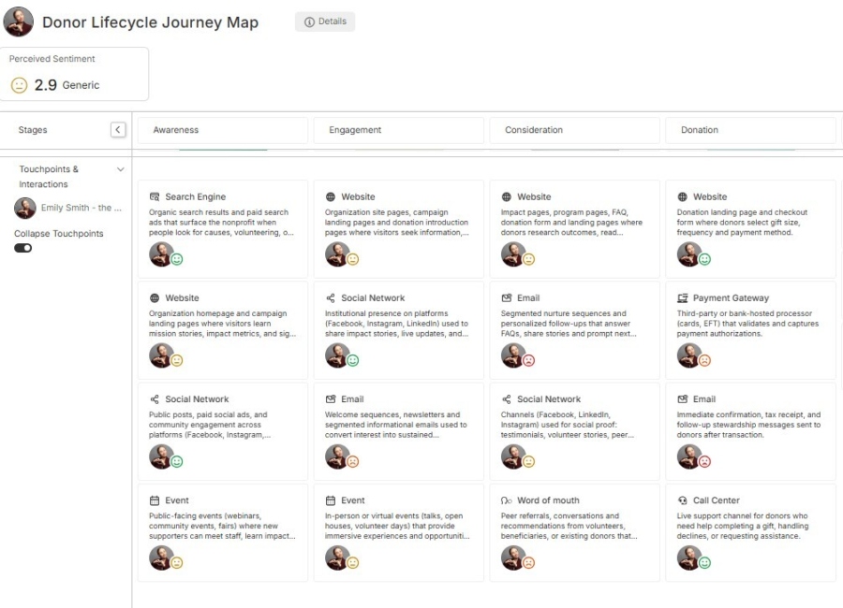Open the Details panel
This screenshot has width=843, height=608.
[325, 22]
